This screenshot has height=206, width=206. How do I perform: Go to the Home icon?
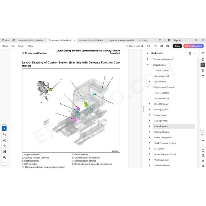pos(14,40)
